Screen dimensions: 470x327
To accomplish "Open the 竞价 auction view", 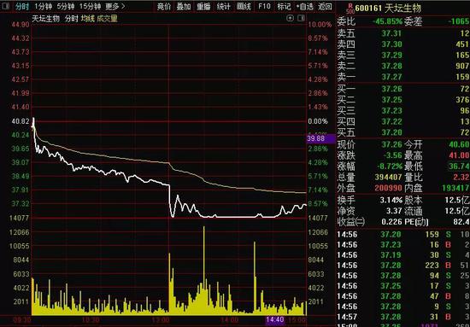I will [x=164, y=7].
